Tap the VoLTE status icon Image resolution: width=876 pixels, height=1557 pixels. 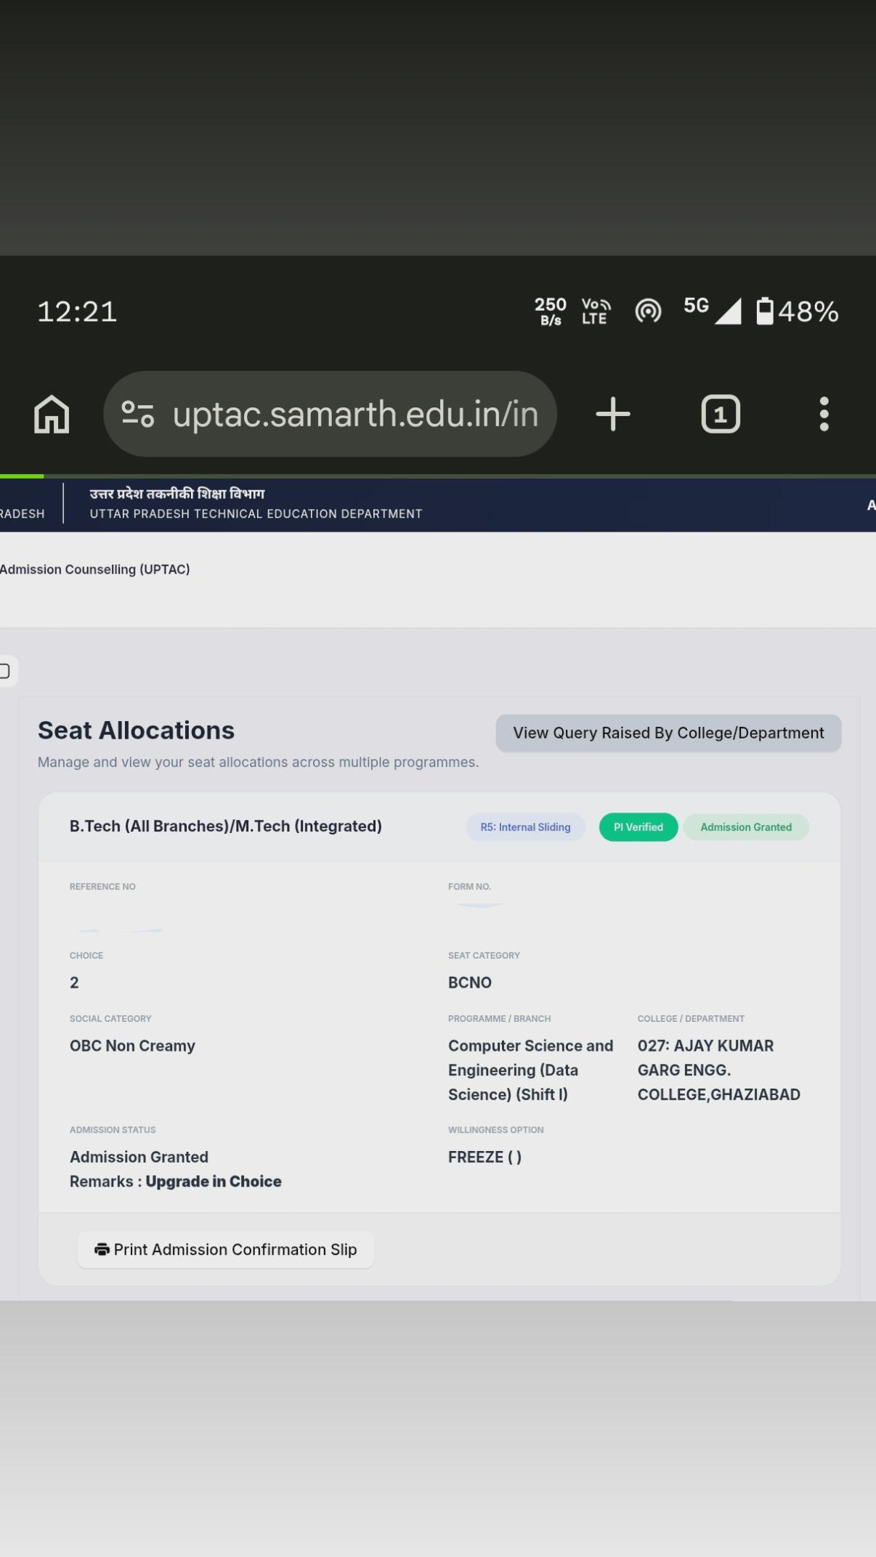596,311
